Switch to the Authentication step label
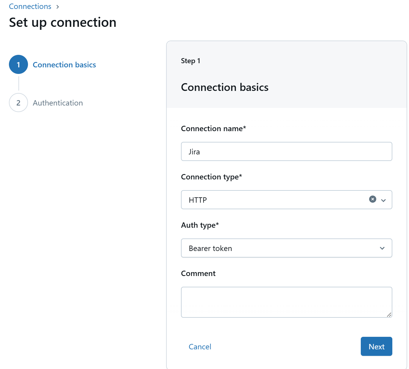Viewport: 409px width, 369px height. click(x=58, y=103)
